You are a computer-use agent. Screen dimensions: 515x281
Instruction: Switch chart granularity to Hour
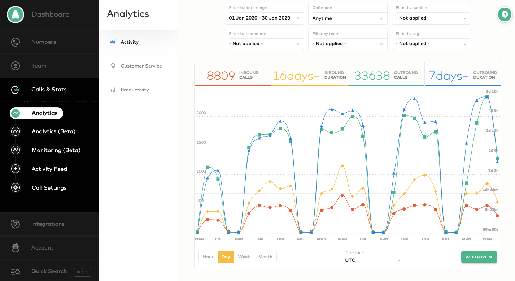208,257
